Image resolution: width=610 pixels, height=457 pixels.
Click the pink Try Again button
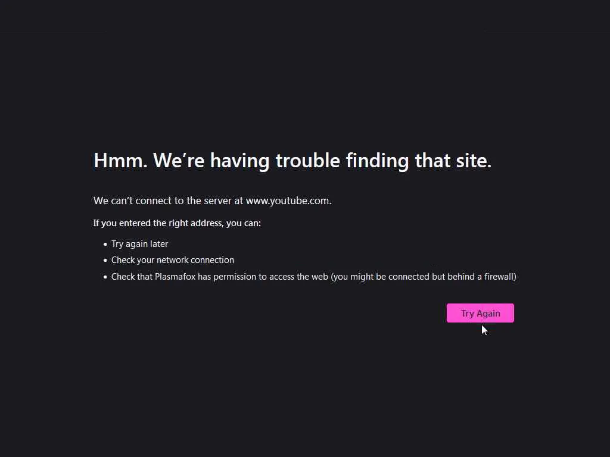click(480, 313)
